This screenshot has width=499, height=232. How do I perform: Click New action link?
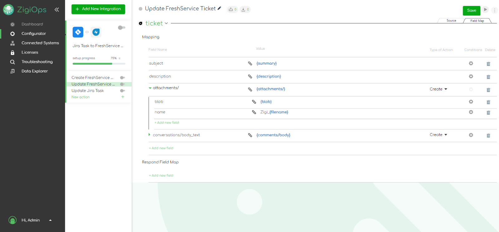pyautogui.click(x=80, y=97)
